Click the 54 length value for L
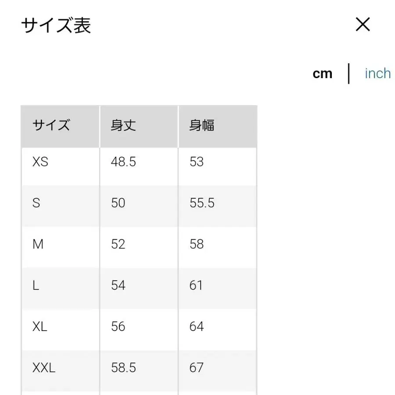This screenshot has width=395, height=395. coord(118,285)
